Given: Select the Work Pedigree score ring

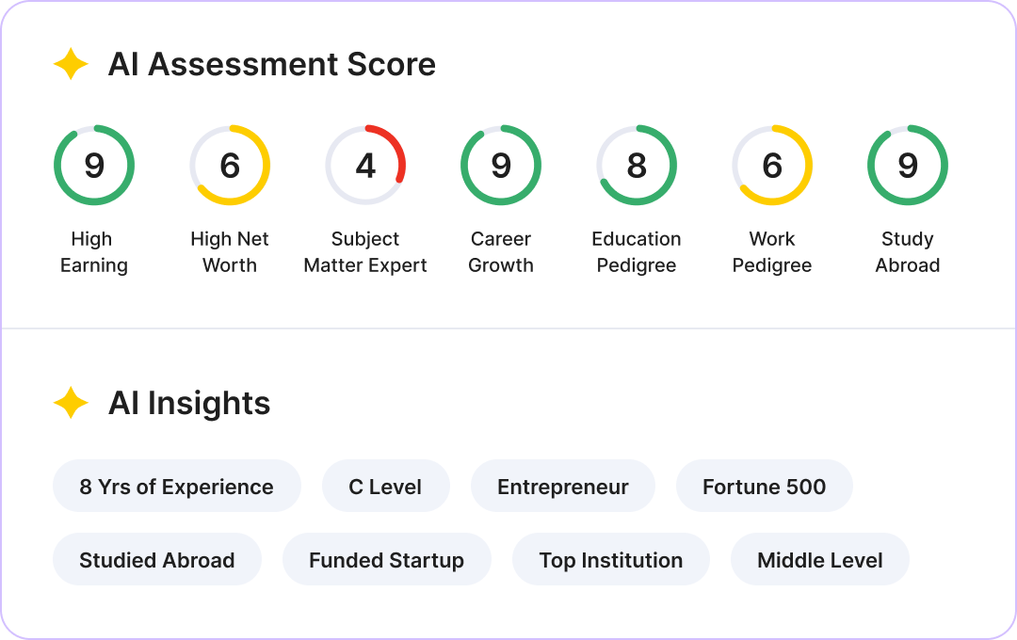Looking at the screenshot, I should (772, 166).
